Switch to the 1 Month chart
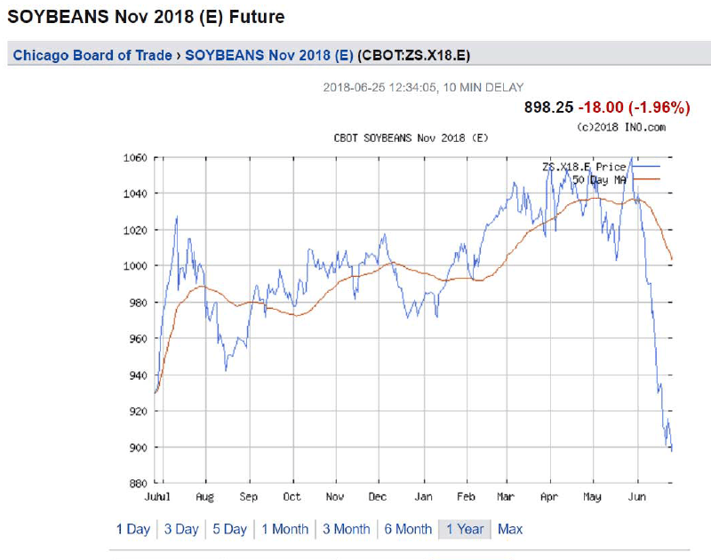The width and height of the screenshot is (711, 560). point(285,529)
